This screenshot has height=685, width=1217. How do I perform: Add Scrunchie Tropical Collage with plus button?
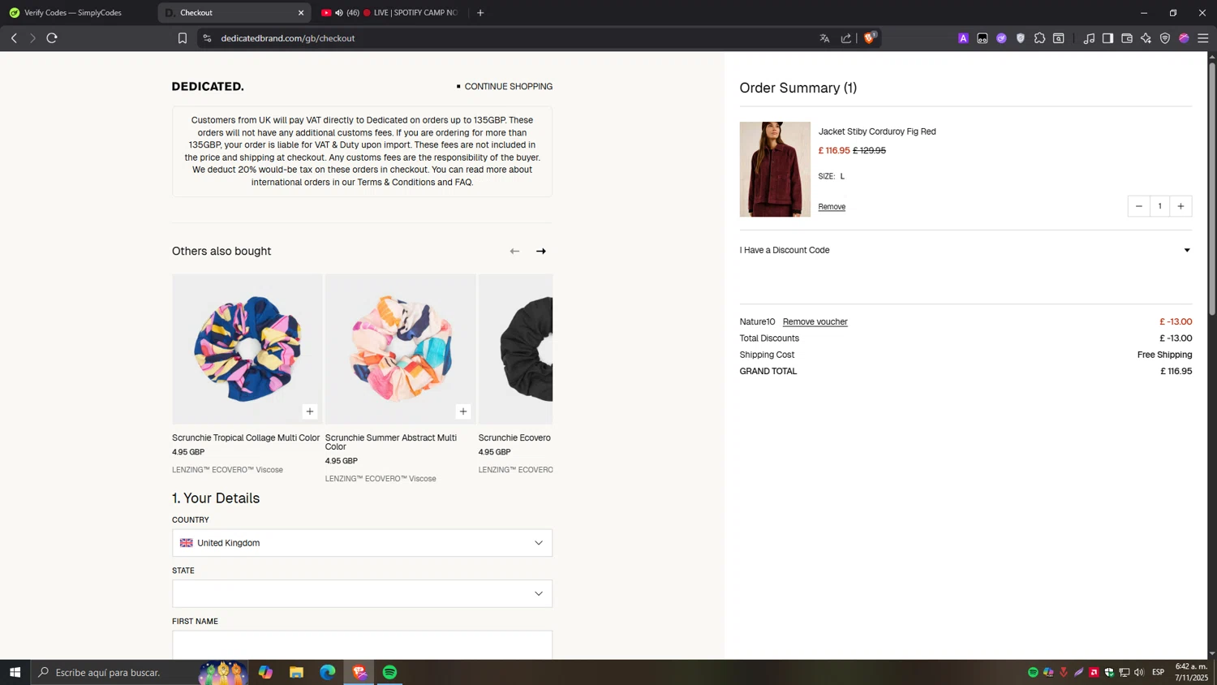(310, 411)
